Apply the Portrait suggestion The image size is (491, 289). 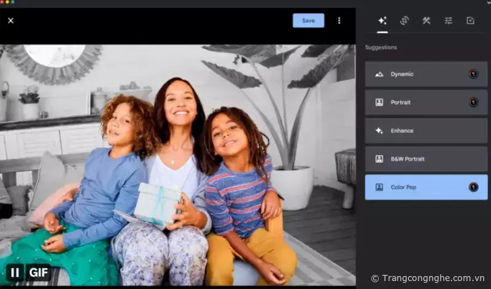pos(417,102)
